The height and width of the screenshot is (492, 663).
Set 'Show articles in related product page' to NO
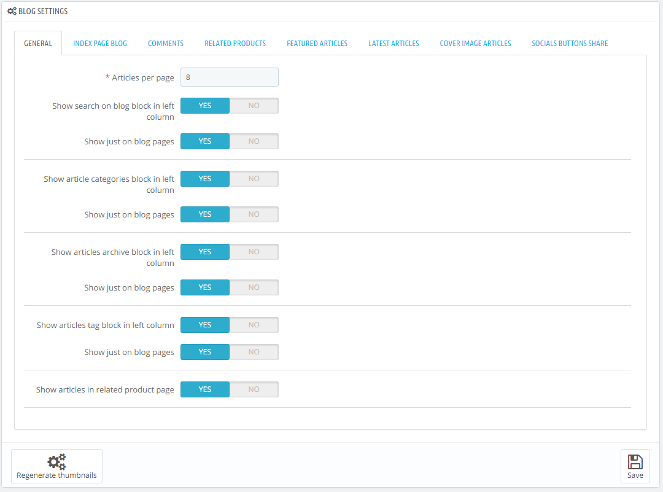click(254, 389)
